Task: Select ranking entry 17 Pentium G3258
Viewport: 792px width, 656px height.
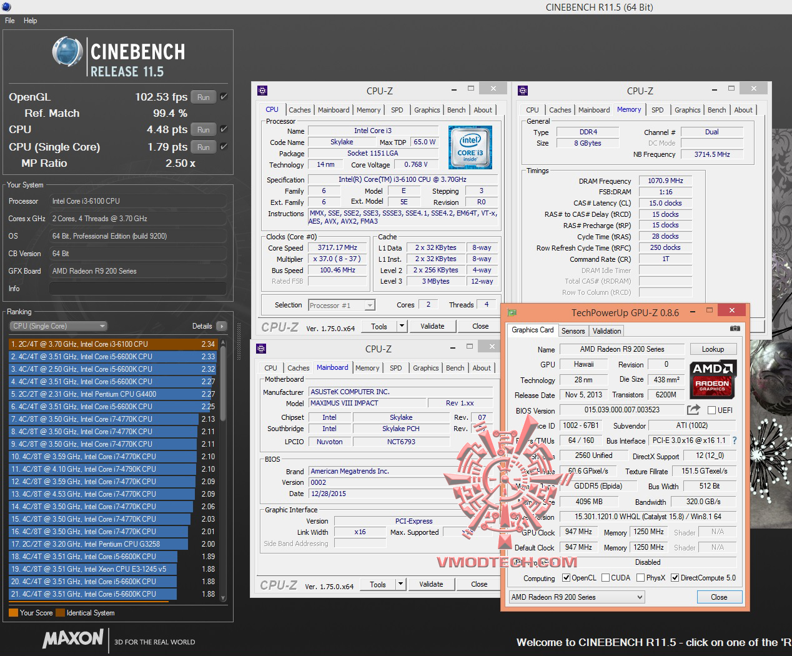Action: pyautogui.click(x=113, y=544)
